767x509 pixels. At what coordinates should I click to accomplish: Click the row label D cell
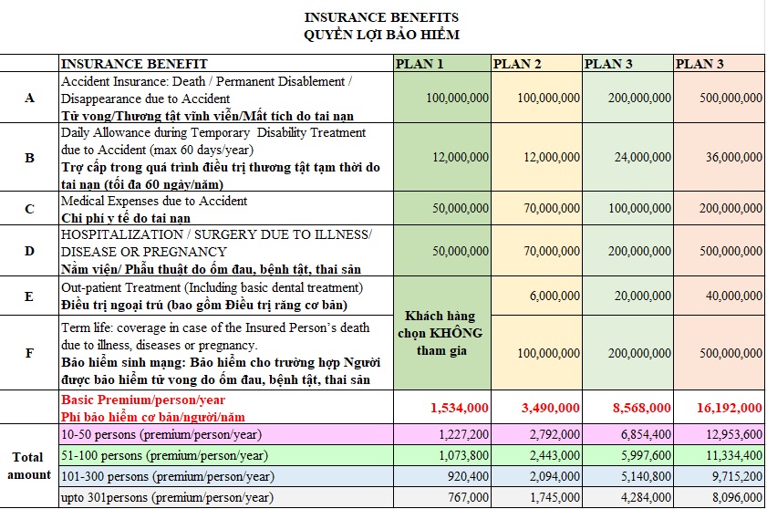pos(29,251)
